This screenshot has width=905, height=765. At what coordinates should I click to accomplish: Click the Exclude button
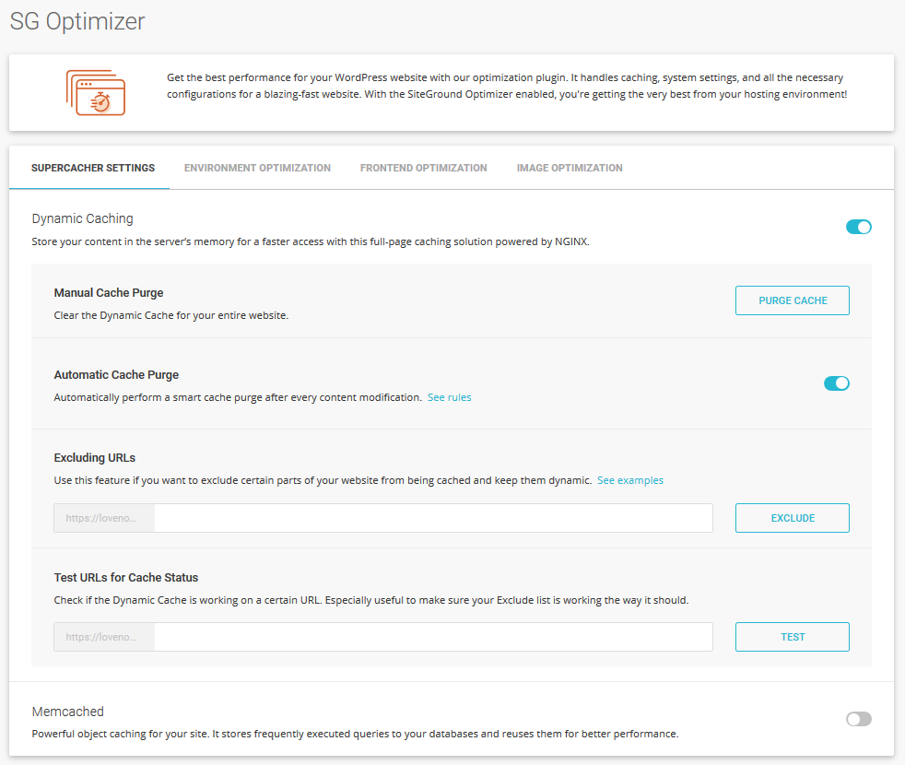click(792, 518)
